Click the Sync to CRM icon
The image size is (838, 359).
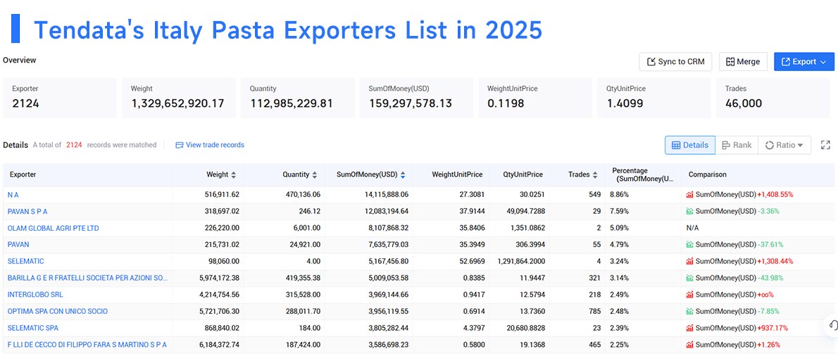pyautogui.click(x=651, y=61)
